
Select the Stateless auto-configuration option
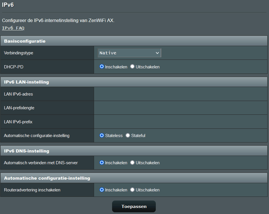102,135
